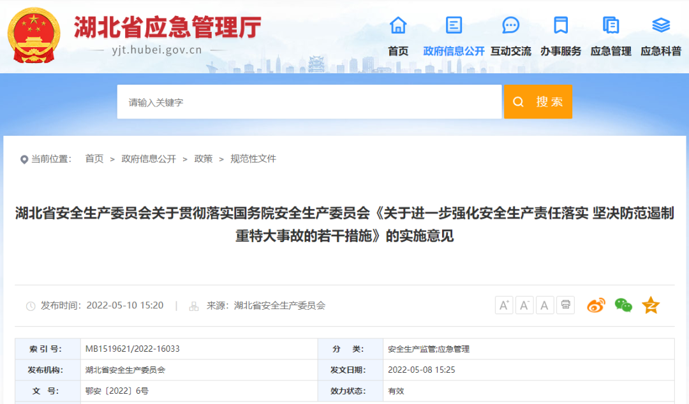The height and width of the screenshot is (404, 689).
Task: Click the national emblem logo
Action: click(34, 35)
